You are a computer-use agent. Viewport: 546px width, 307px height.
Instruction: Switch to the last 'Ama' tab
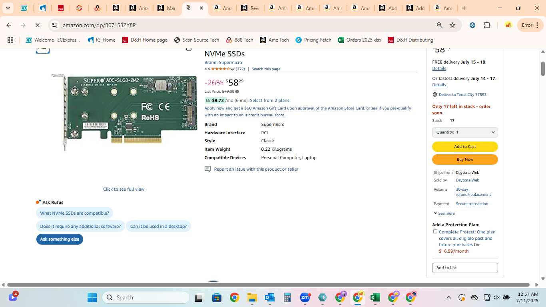click(x=443, y=8)
